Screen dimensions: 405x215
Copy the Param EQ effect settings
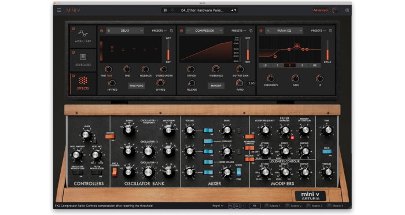[x=330, y=31]
